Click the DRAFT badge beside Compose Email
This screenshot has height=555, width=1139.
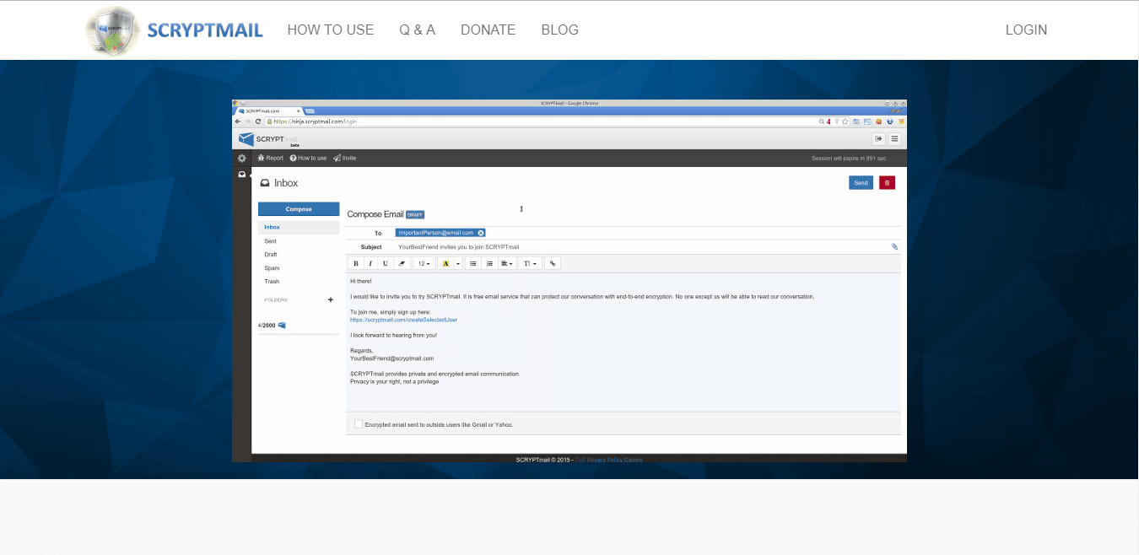pyautogui.click(x=415, y=214)
